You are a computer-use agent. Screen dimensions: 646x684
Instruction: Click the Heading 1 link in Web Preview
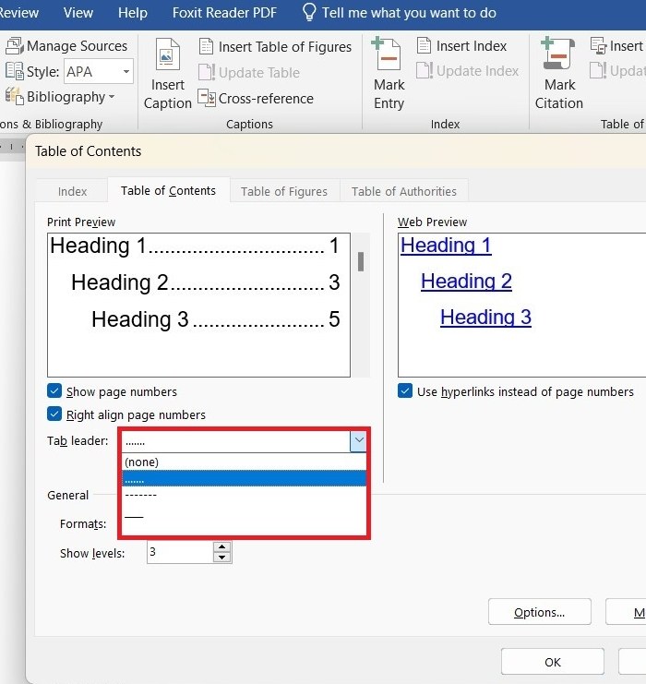point(446,246)
